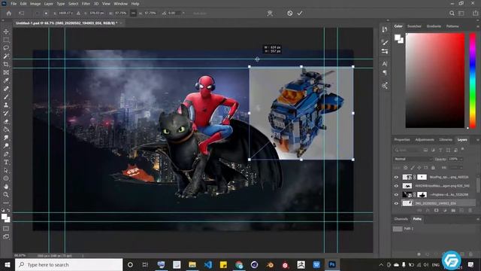Open the Character panel icon
The width and height of the screenshot is (481, 271).
[x=385, y=64]
